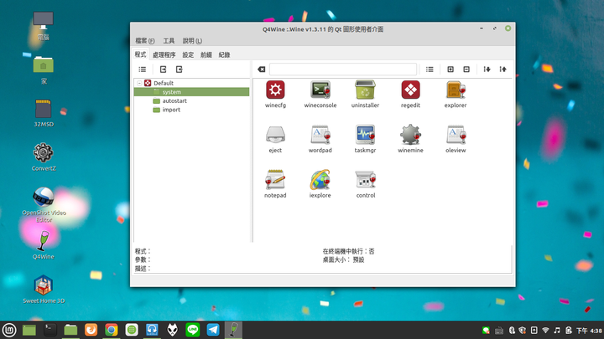The height and width of the screenshot is (339, 604).
Task: Switch to the 程式 tab
Action: coord(140,54)
